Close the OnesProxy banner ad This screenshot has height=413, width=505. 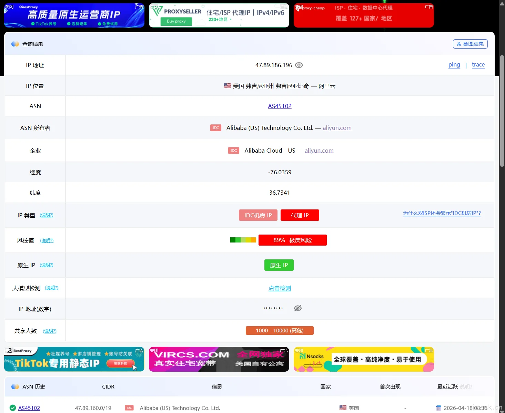point(9,7)
